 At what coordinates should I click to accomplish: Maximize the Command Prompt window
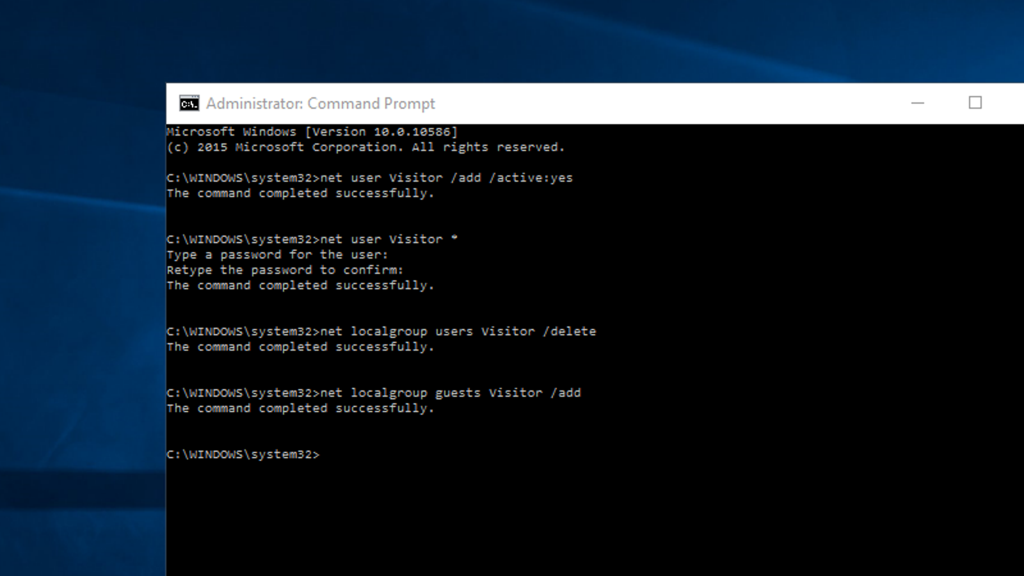coord(975,103)
